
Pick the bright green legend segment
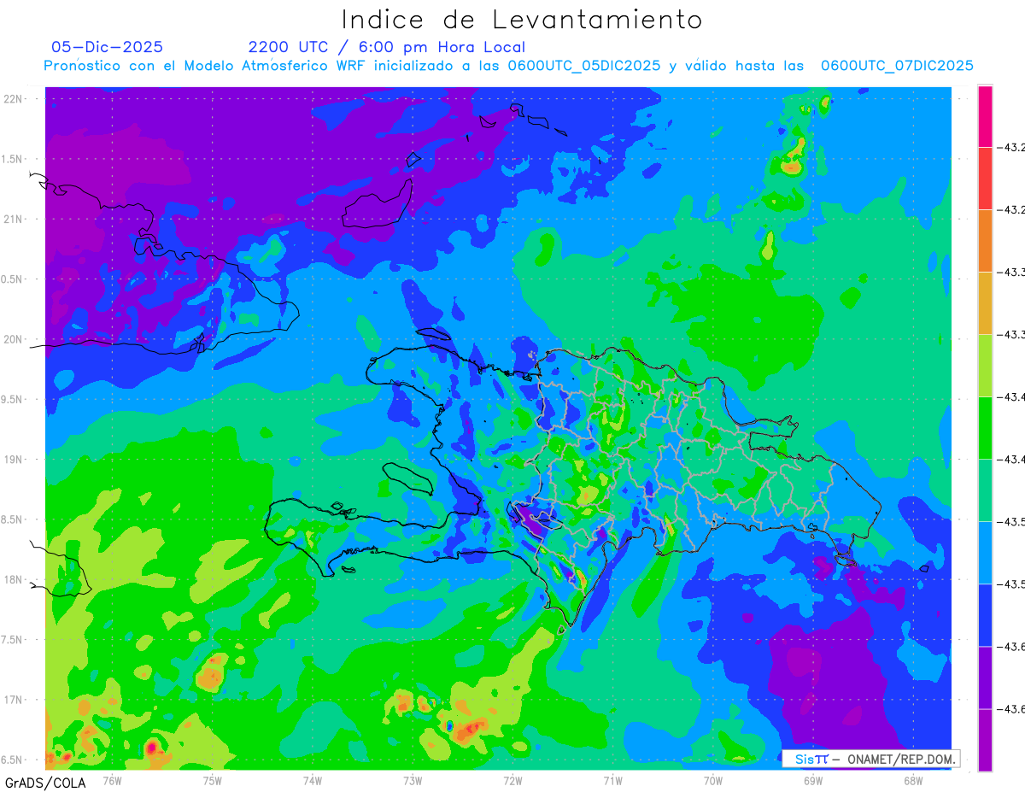985,428
